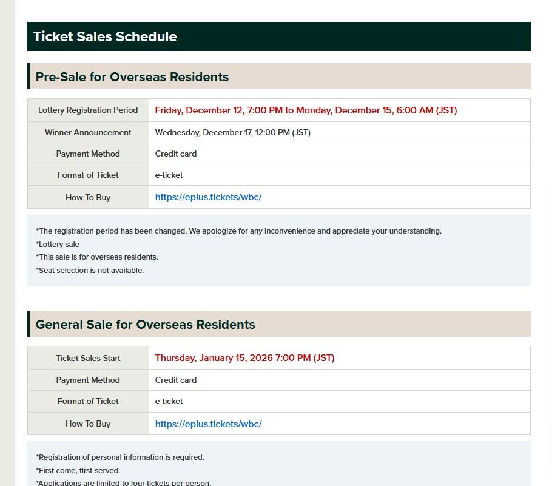Click the Seat selection is not available note
552x486 pixels.
coord(90,271)
